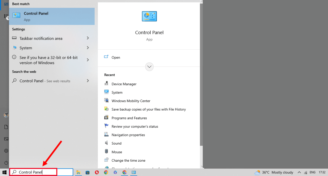Click the 17:32 clock in taskbar
The height and width of the screenshot is (176, 328).
pyautogui.click(x=322, y=172)
